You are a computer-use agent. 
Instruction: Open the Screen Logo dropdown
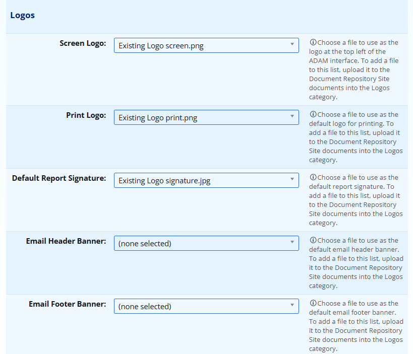pos(206,46)
